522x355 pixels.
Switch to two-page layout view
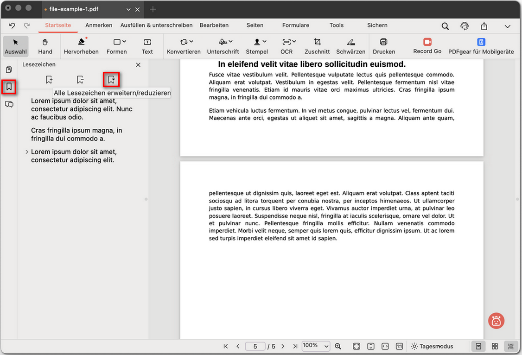coord(494,346)
